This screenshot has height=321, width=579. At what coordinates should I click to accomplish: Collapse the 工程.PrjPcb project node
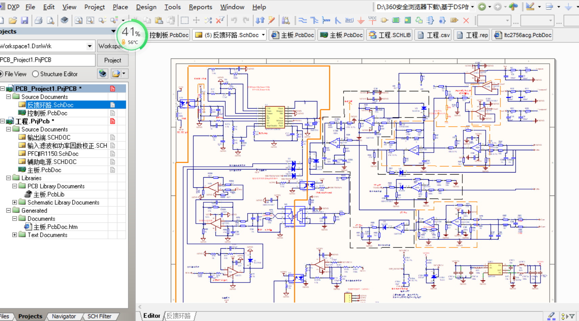point(2,121)
